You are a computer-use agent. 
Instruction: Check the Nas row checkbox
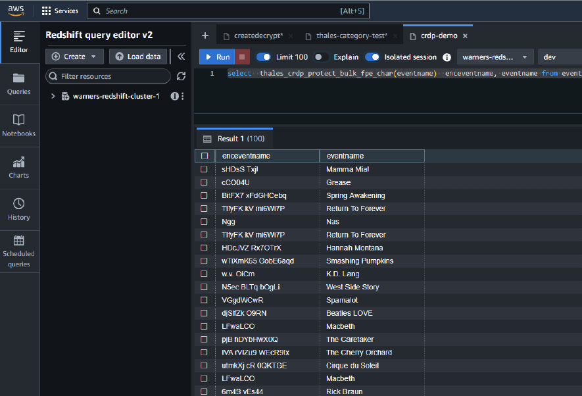(204, 222)
